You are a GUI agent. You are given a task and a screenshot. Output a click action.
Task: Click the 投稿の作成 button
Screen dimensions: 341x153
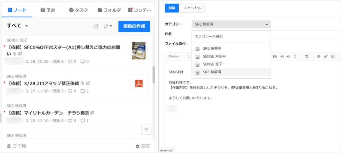tap(134, 27)
